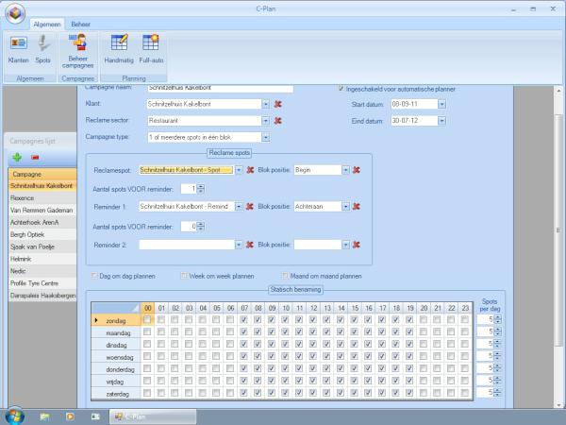
Task: Enable Week om week plannen
Action: click(184, 276)
